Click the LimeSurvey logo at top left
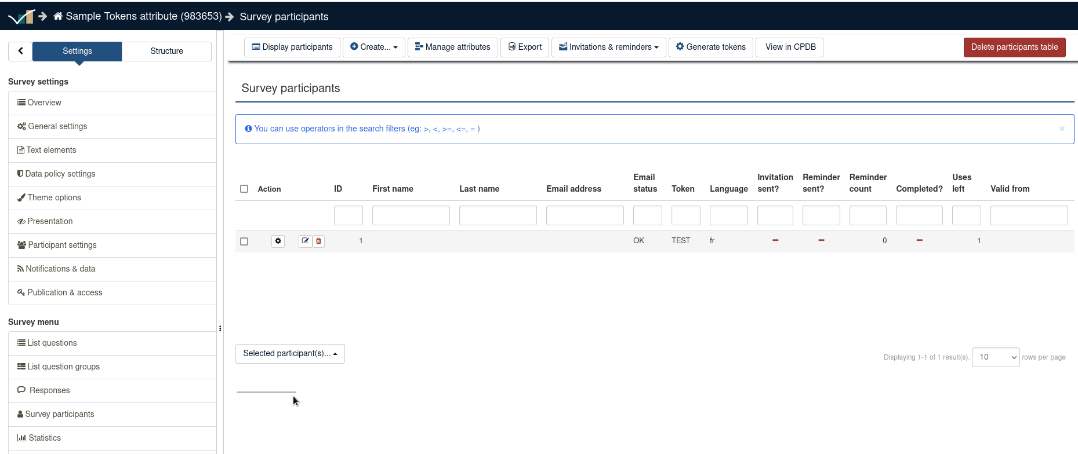 point(21,17)
